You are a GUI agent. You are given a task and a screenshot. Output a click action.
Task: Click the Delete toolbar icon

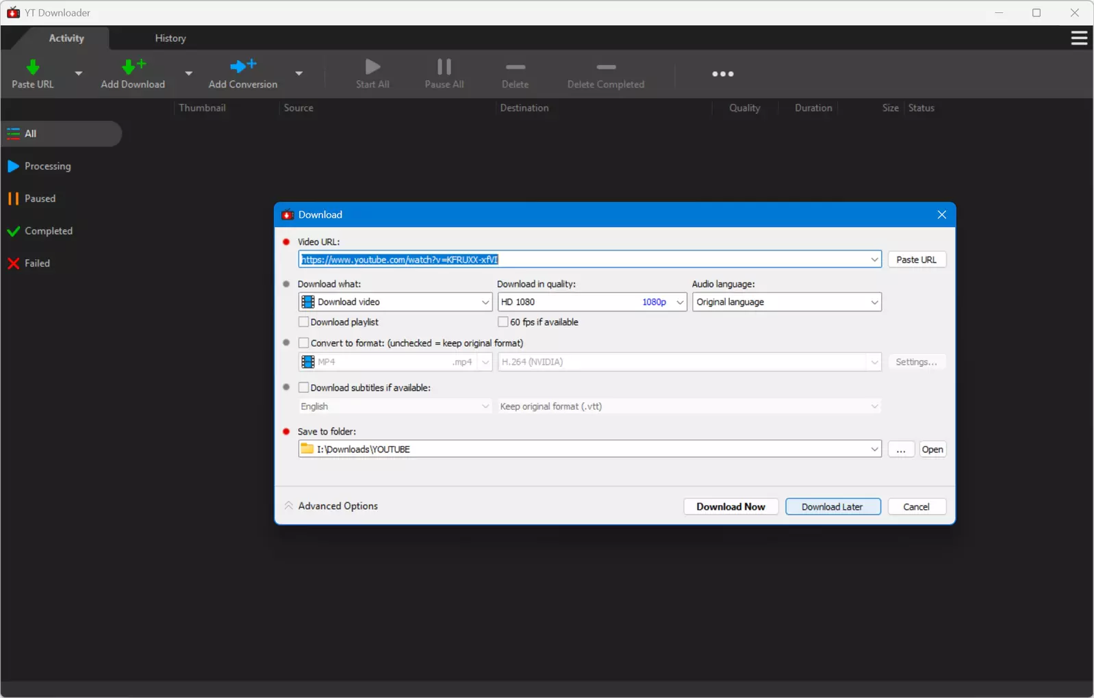(515, 67)
